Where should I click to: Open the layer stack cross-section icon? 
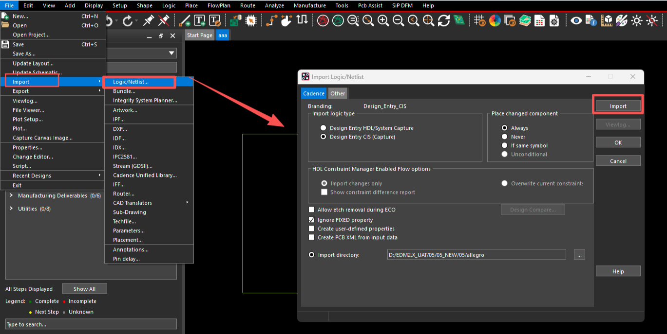525,21
